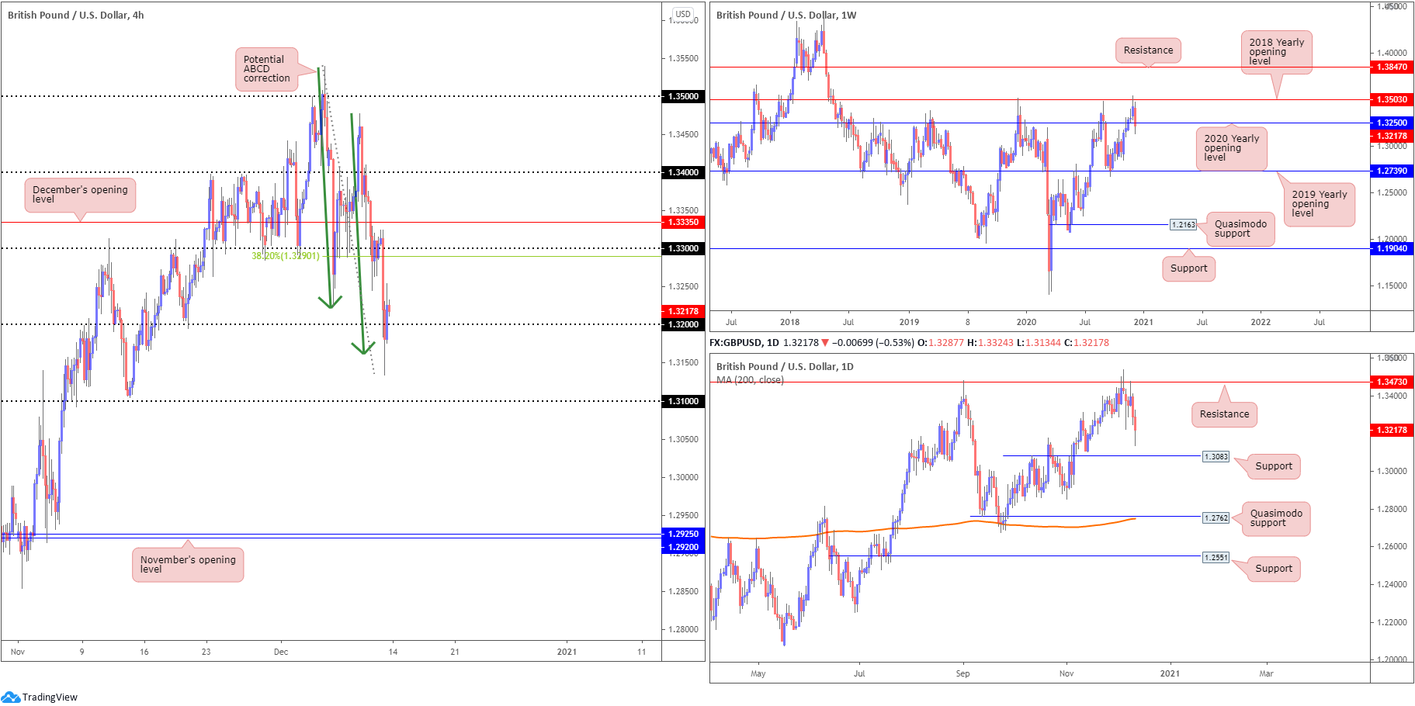Image resolution: width=1415 pixels, height=706 pixels.
Task: Select the Support callout near 1.2551
Action: pyautogui.click(x=1274, y=569)
